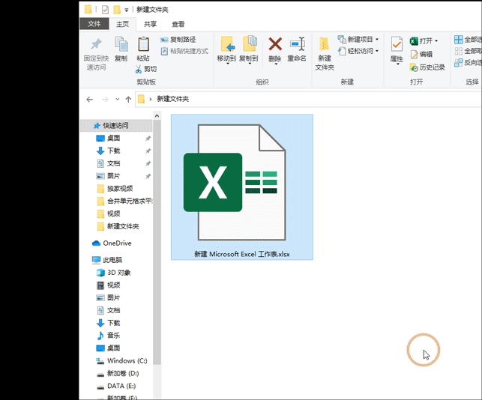482x400 pixels.
Task: Select Quick access (快速访问) in sidebar
Action: click(116, 125)
